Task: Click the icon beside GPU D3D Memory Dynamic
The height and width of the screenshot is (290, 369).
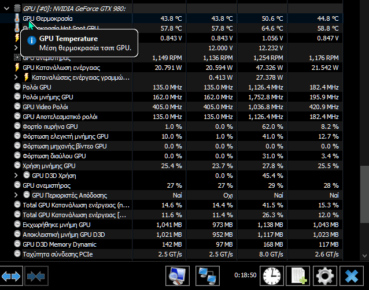Action: 17,244
